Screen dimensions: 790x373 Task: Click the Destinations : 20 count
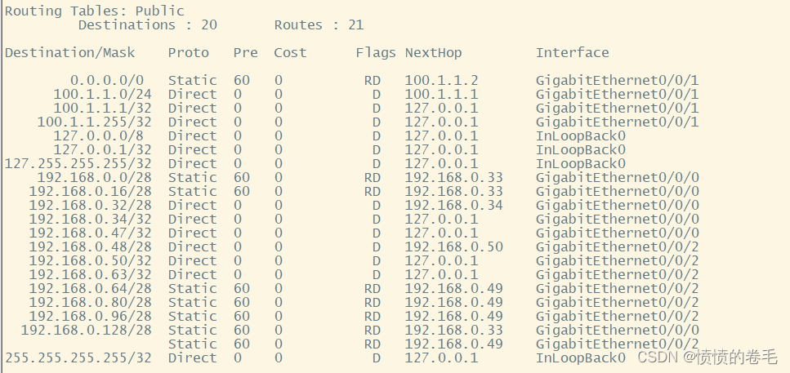pyautogui.click(x=147, y=25)
